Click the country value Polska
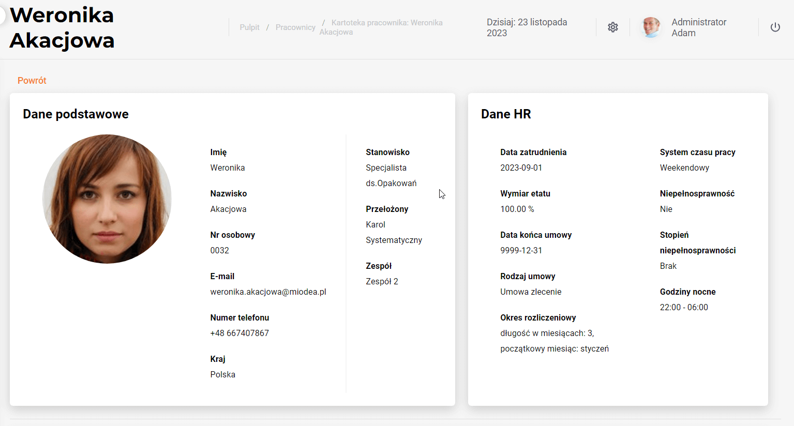The width and height of the screenshot is (794, 426). pyautogui.click(x=222, y=374)
